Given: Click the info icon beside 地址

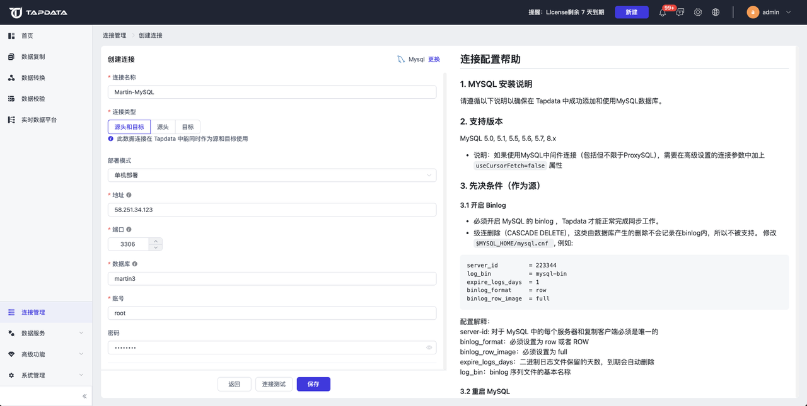Looking at the screenshot, I should pyautogui.click(x=129, y=195).
